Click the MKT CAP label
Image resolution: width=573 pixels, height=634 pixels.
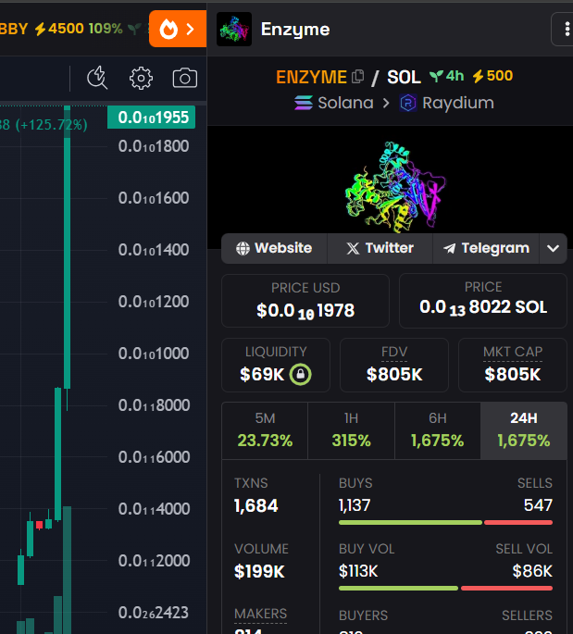click(x=513, y=352)
